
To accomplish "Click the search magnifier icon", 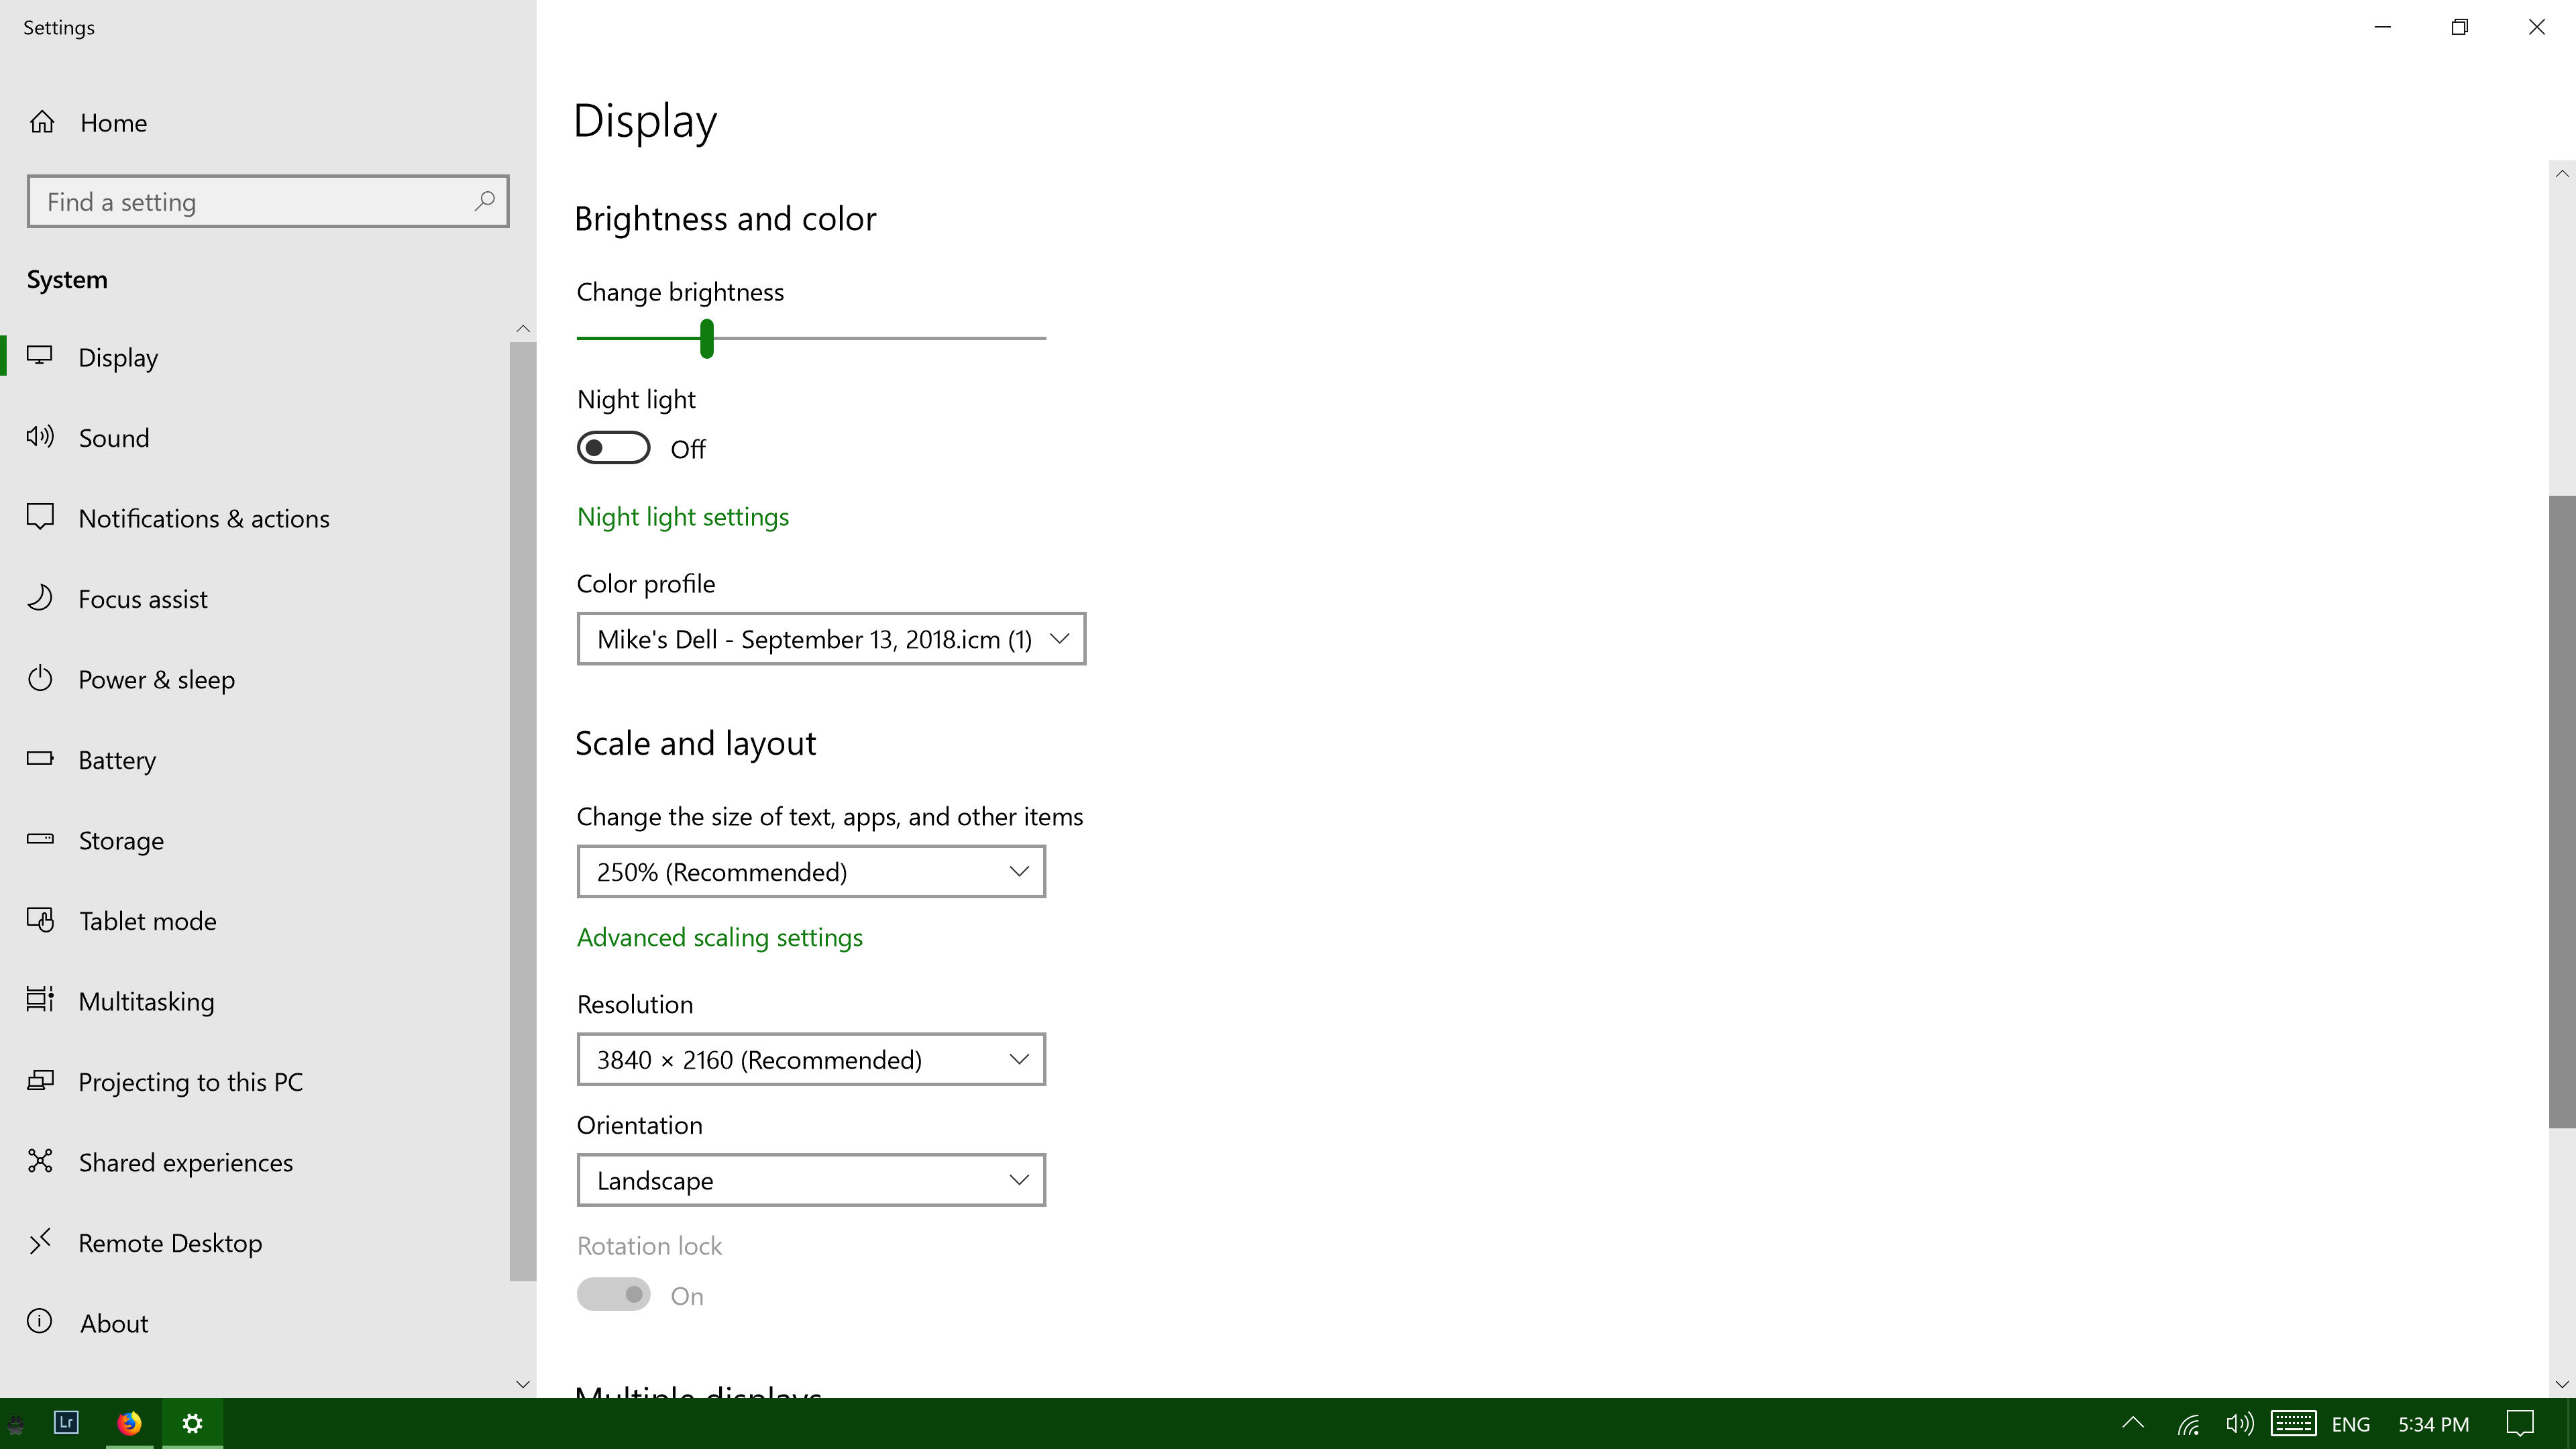I will click(x=484, y=201).
